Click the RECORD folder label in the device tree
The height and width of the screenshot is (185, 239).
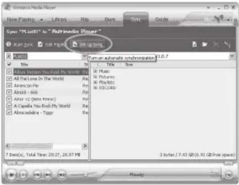click(107, 88)
